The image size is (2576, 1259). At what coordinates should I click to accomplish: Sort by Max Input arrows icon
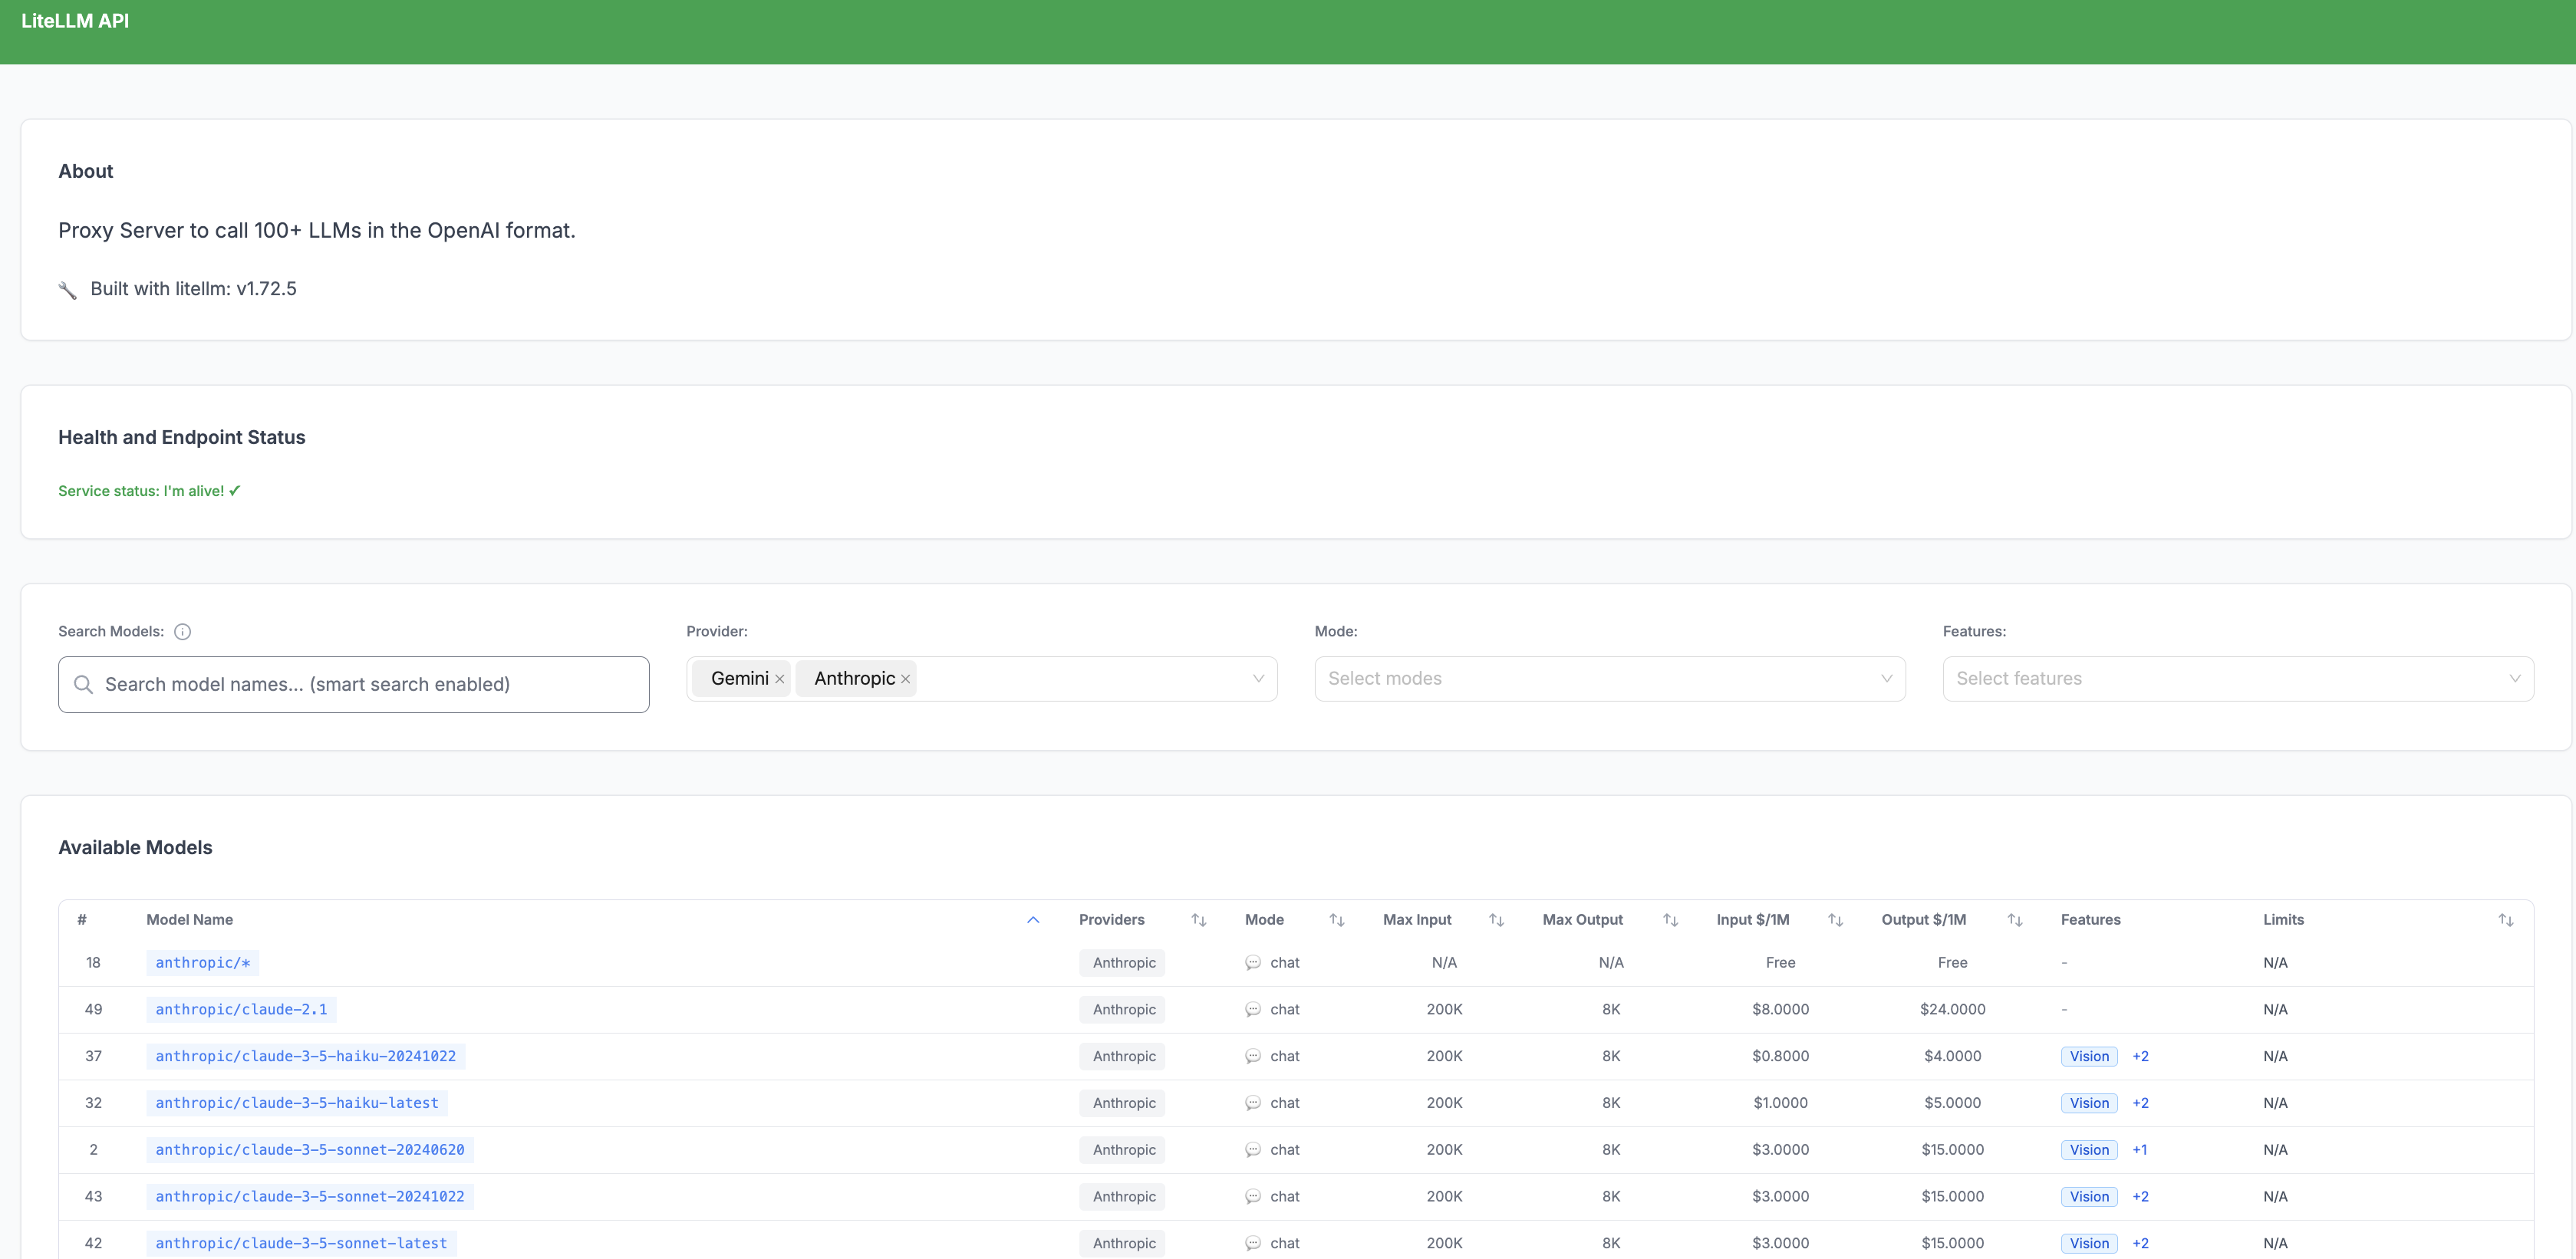click(1496, 919)
